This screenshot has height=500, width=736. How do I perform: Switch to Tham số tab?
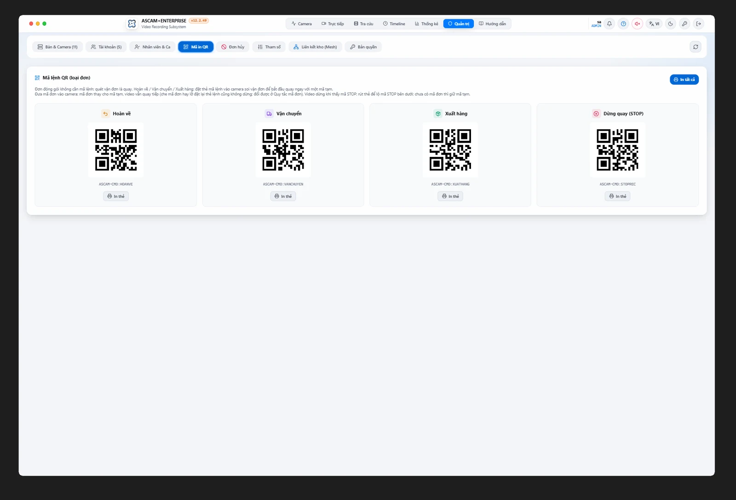coord(269,47)
